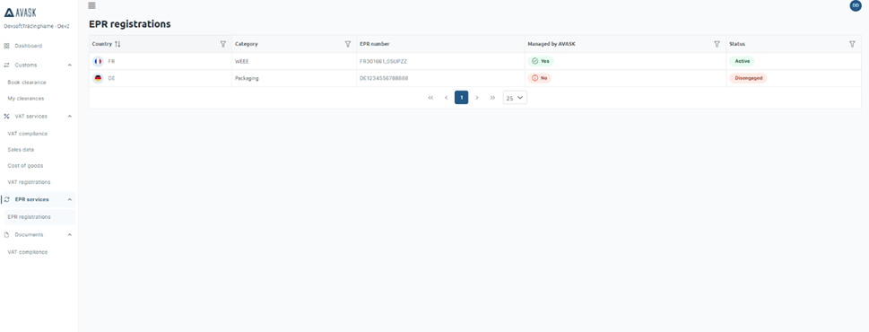Click the EPR services refresh icon
Screen dimensions: 869x332
pos(6,199)
